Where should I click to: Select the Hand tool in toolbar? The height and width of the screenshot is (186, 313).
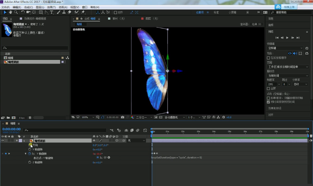click(11, 12)
